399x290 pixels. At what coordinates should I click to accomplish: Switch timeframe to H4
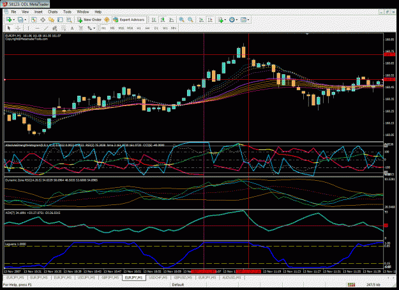pyautogui.click(x=147, y=28)
